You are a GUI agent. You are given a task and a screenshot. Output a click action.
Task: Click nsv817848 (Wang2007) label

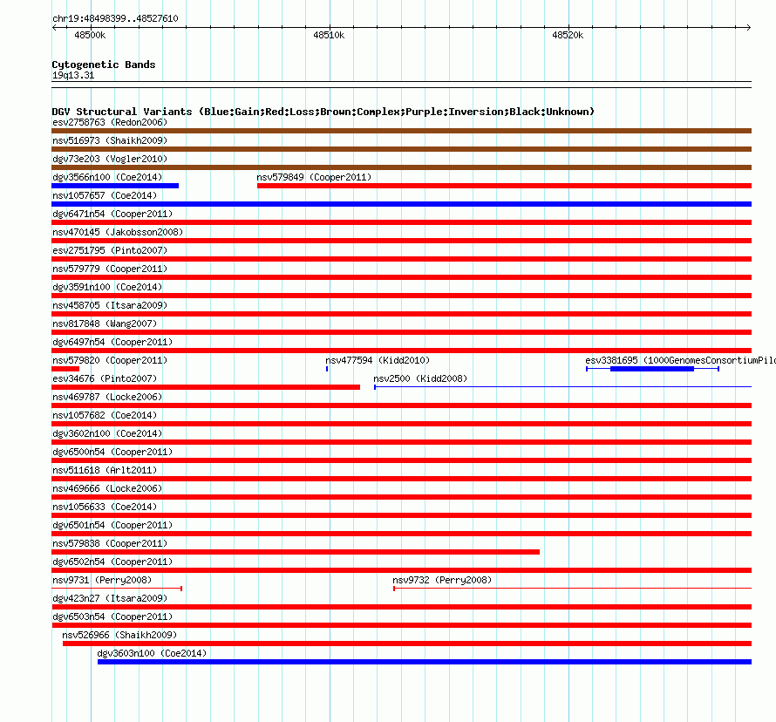(105, 324)
